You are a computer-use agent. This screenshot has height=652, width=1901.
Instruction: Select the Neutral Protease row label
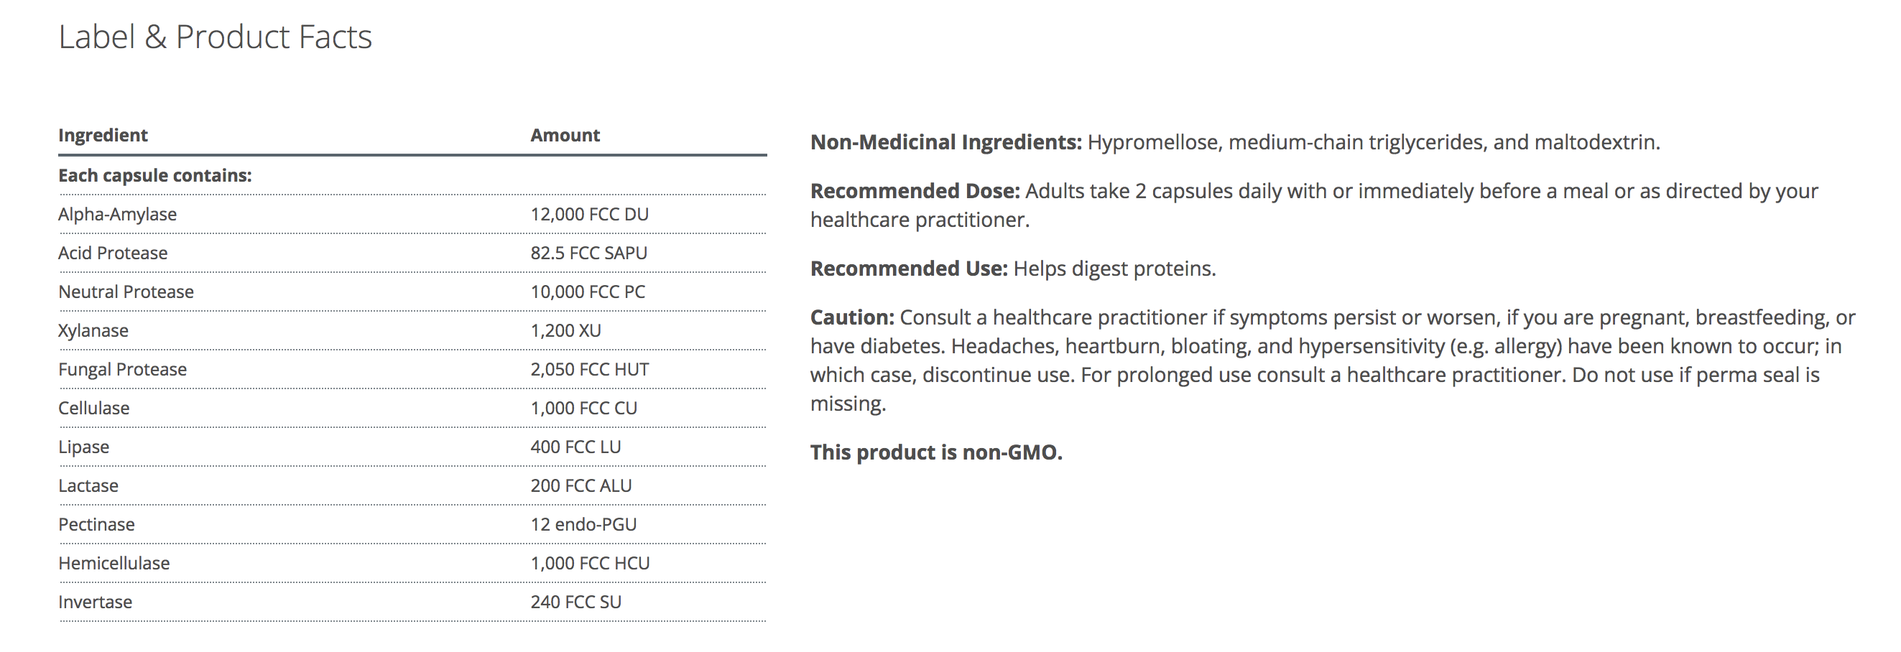(x=126, y=292)
